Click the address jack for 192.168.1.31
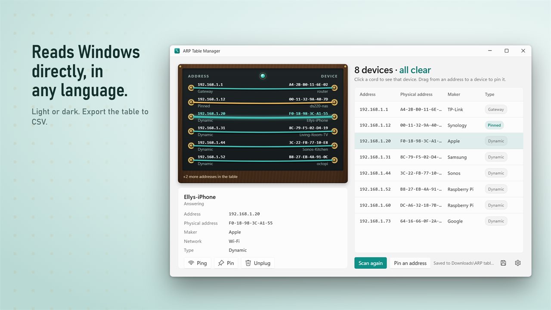 (x=191, y=131)
